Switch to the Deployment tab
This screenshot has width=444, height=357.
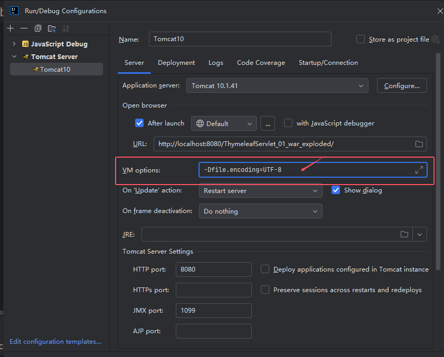(x=176, y=63)
